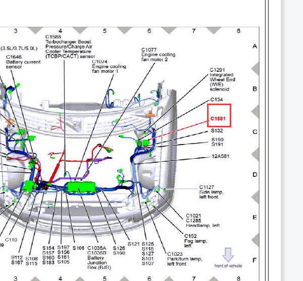This screenshot has height=281, width=303.
Task: Select the C1285 connector code
Action: (193, 220)
